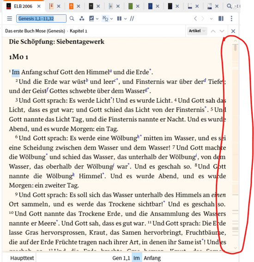Open footnote k after Wölbung in verse 8
The width and height of the screenshot is (254, 262).
73,175
